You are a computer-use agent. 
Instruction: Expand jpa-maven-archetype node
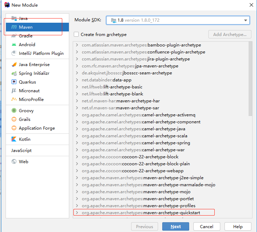coord(77,66)
